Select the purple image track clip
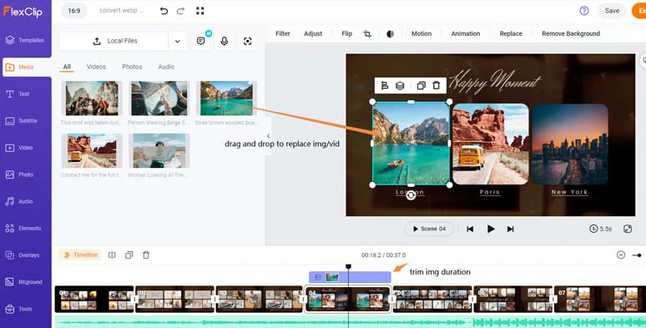The height and width of the screenshot is (328, 646). pyautogui.click(x=350, y=277)
